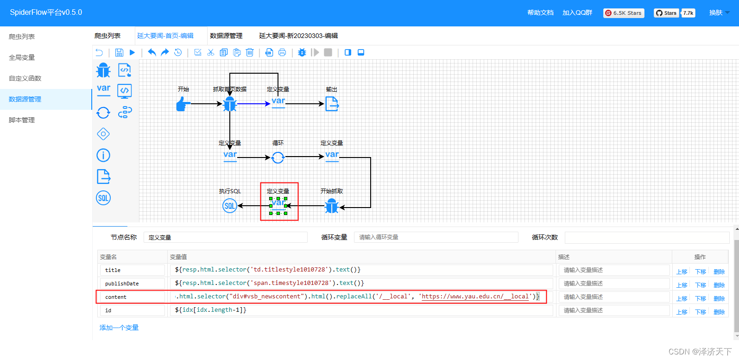Open the XML source view icon
The height and width of the screenshot is (360, 739).
pos(269,52)
